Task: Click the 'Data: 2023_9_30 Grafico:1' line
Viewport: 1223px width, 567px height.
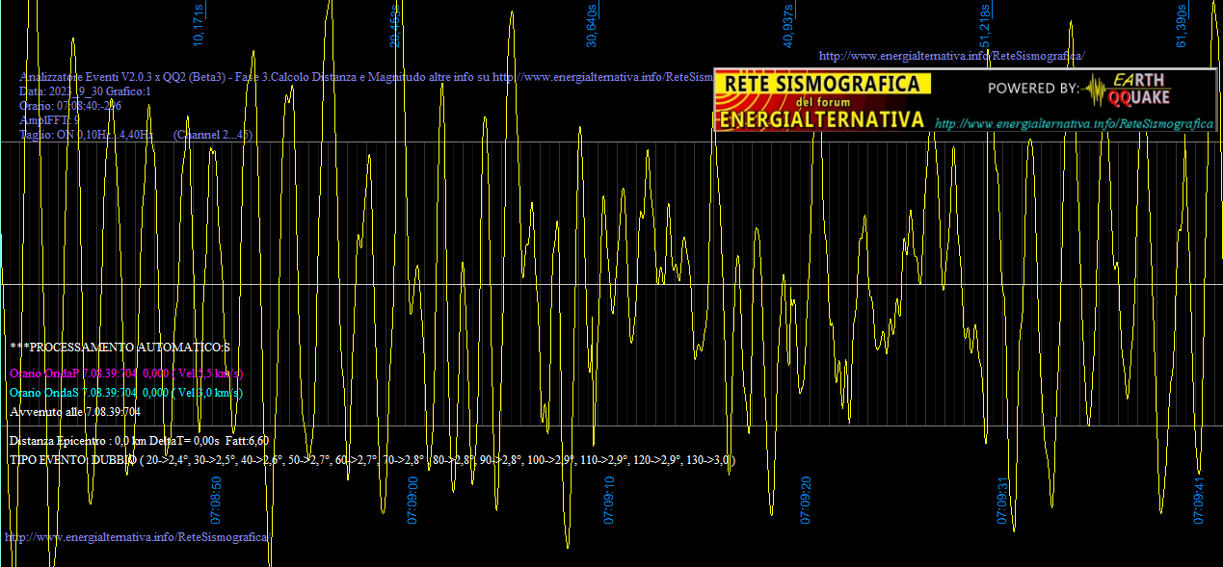Action: (x=85, y=91)
